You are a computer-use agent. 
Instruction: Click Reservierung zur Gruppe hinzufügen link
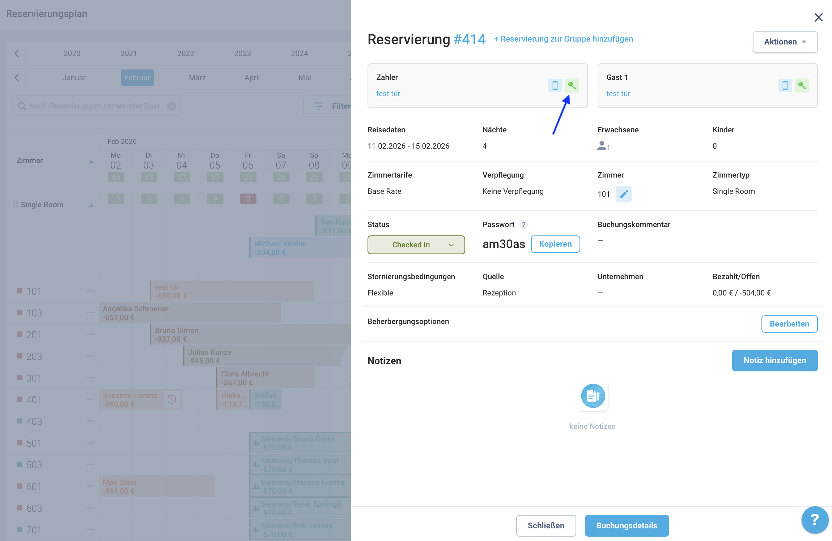click(x=563, y=39)
